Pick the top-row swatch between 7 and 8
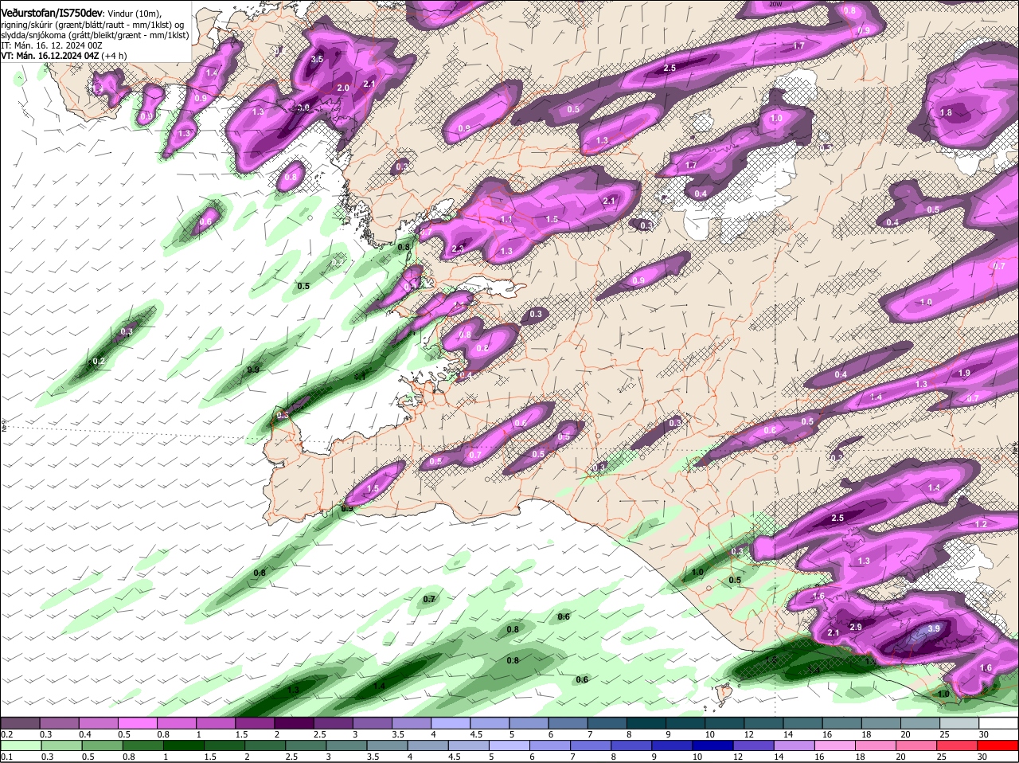The width and height of the screenshot is (1019, 763). tap(606, 722)
